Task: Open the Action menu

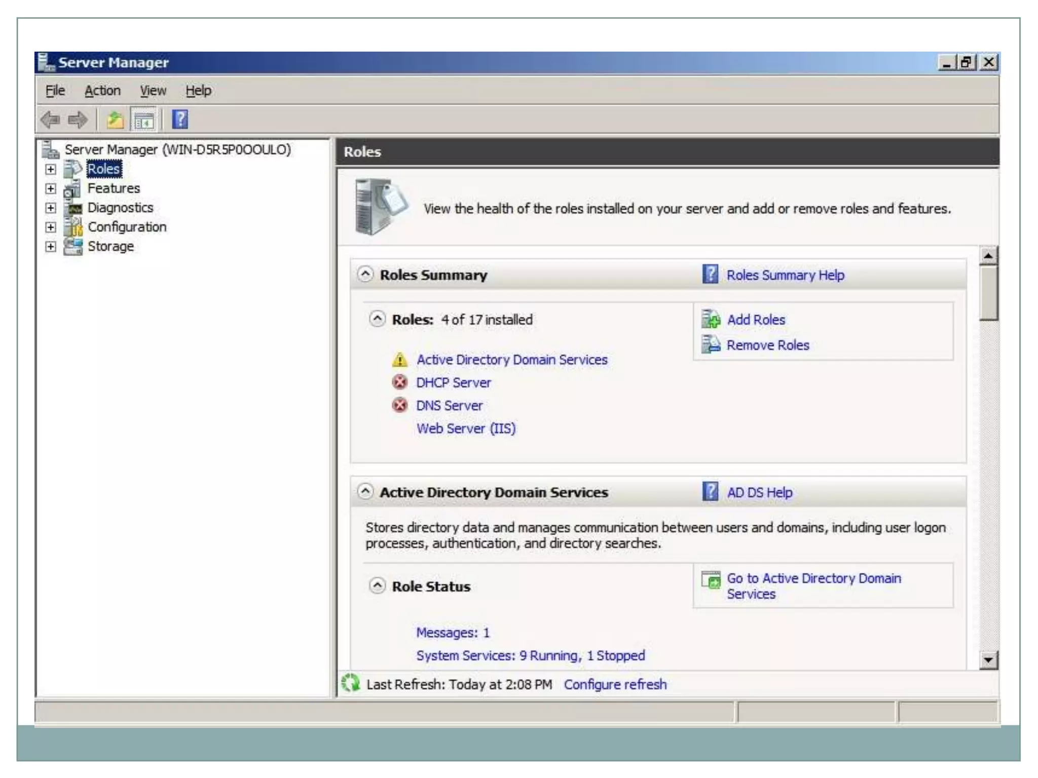Action: click(102, 91)
